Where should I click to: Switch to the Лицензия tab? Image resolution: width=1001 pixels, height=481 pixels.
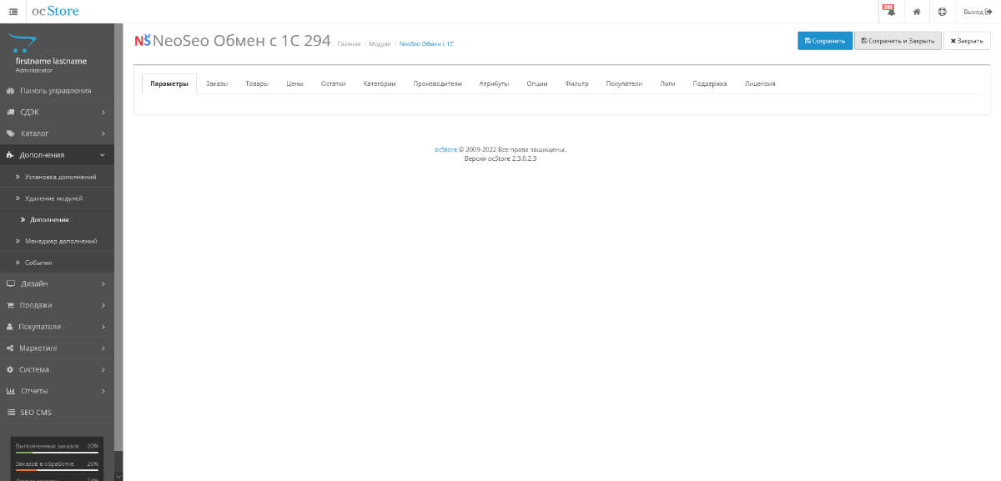pos(760,83)
